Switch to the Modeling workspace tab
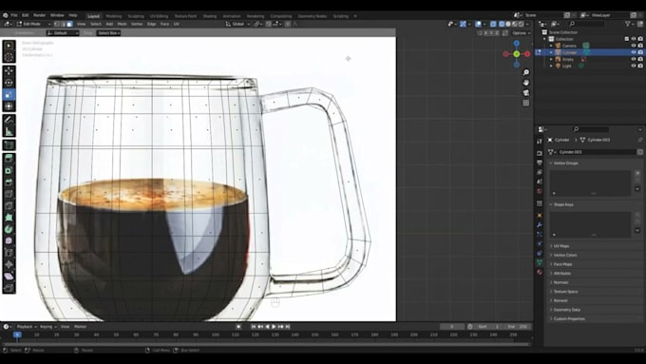This screenshot has height=364, width=646. point(114,16)
